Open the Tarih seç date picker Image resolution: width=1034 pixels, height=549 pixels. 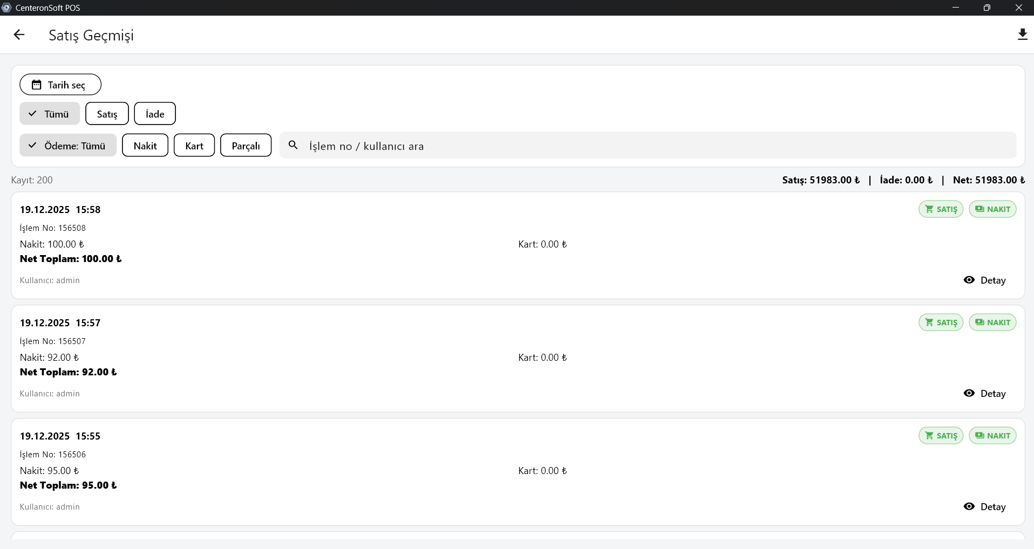[x=60, y=85]
